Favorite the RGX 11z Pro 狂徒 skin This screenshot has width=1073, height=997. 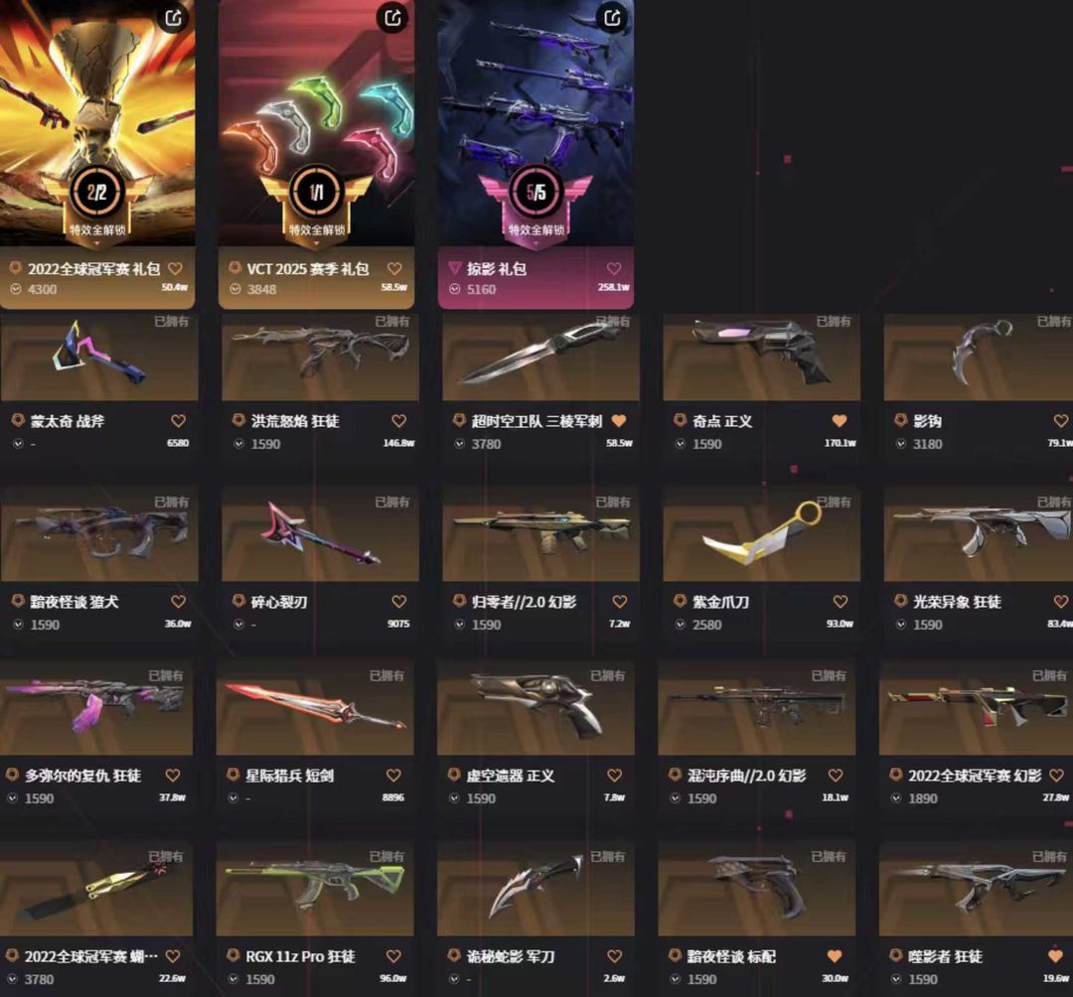click(393, 956)
